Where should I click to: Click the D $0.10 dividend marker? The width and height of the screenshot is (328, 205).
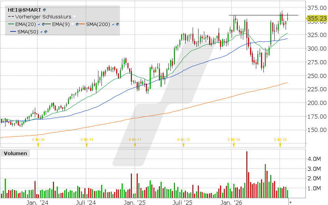[38, 139]
